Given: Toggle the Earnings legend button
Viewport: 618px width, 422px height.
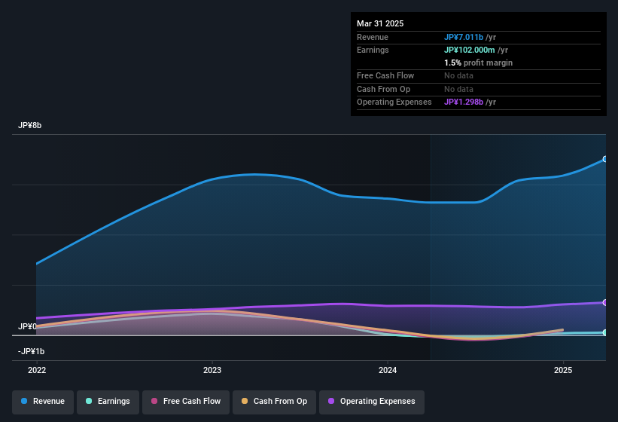Looking at the screenshot, I should [x=108, y=402].
